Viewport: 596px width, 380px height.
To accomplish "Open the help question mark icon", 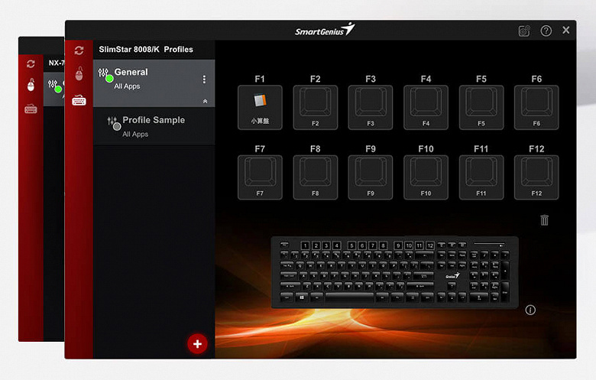I will pos(546,31).
